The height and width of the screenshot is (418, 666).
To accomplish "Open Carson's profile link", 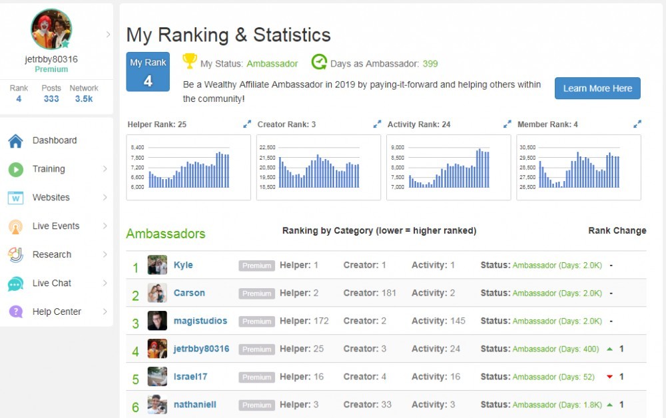I will pyautogui.click(x=189, y=293).
